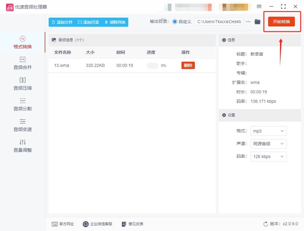304x231 pixels.
Task: Click the 进度 column header
Action: 151,52
